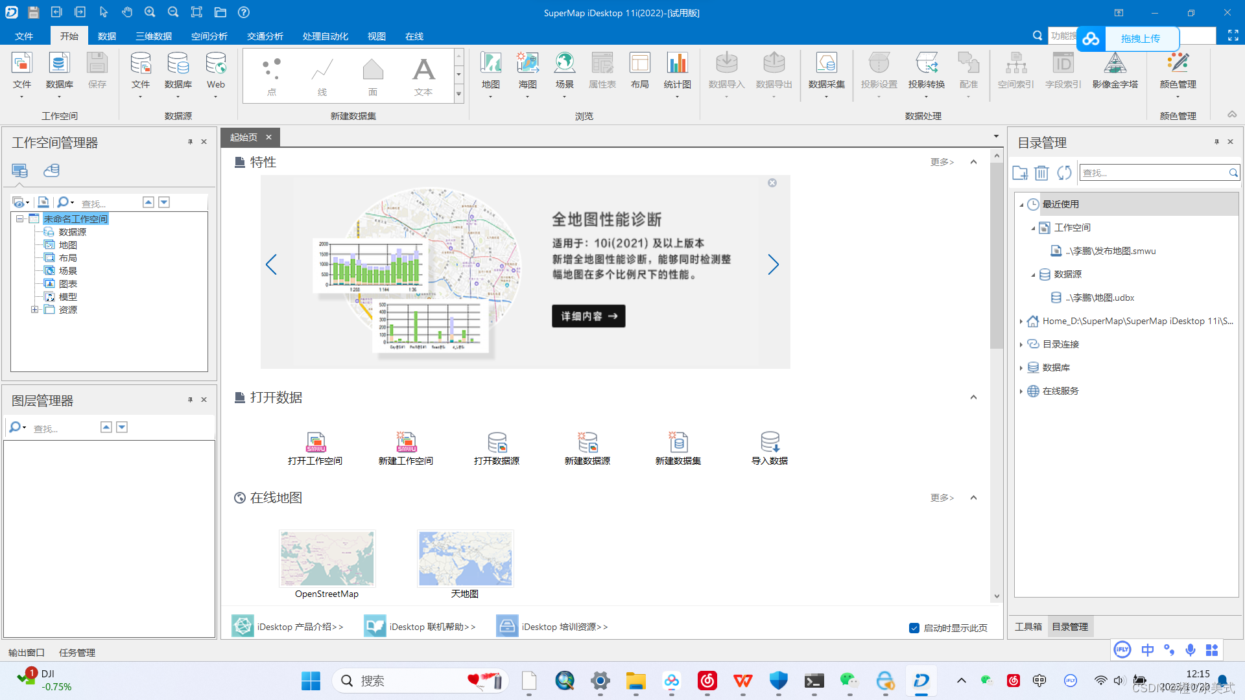
Task: Expand the 资源 node in workspace manager
Action: coord(36,309)
